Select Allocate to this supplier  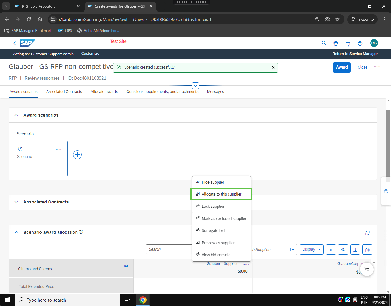click(221, 194)
